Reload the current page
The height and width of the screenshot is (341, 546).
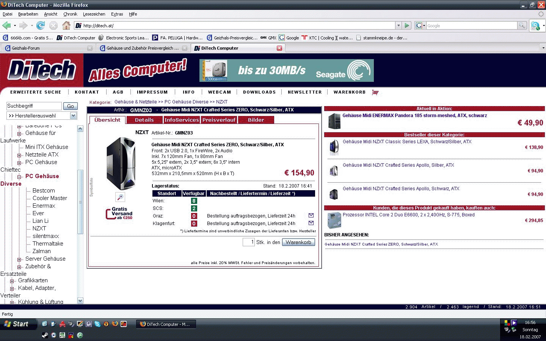click(41, 25)
